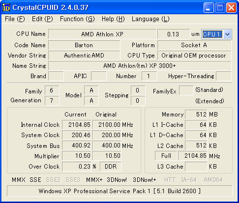Click the 0.13 um process field
Image resolution: width=239 pixels, height=203 pixels.
pyautogui.click(x=173, y=34)
